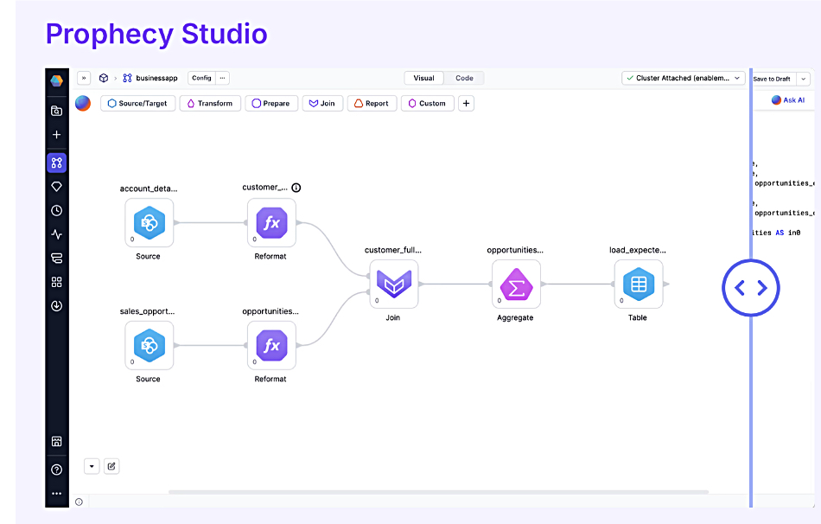Click the load_expecte... label text
The image size is (821, 524).
click(x=638, y=250)
